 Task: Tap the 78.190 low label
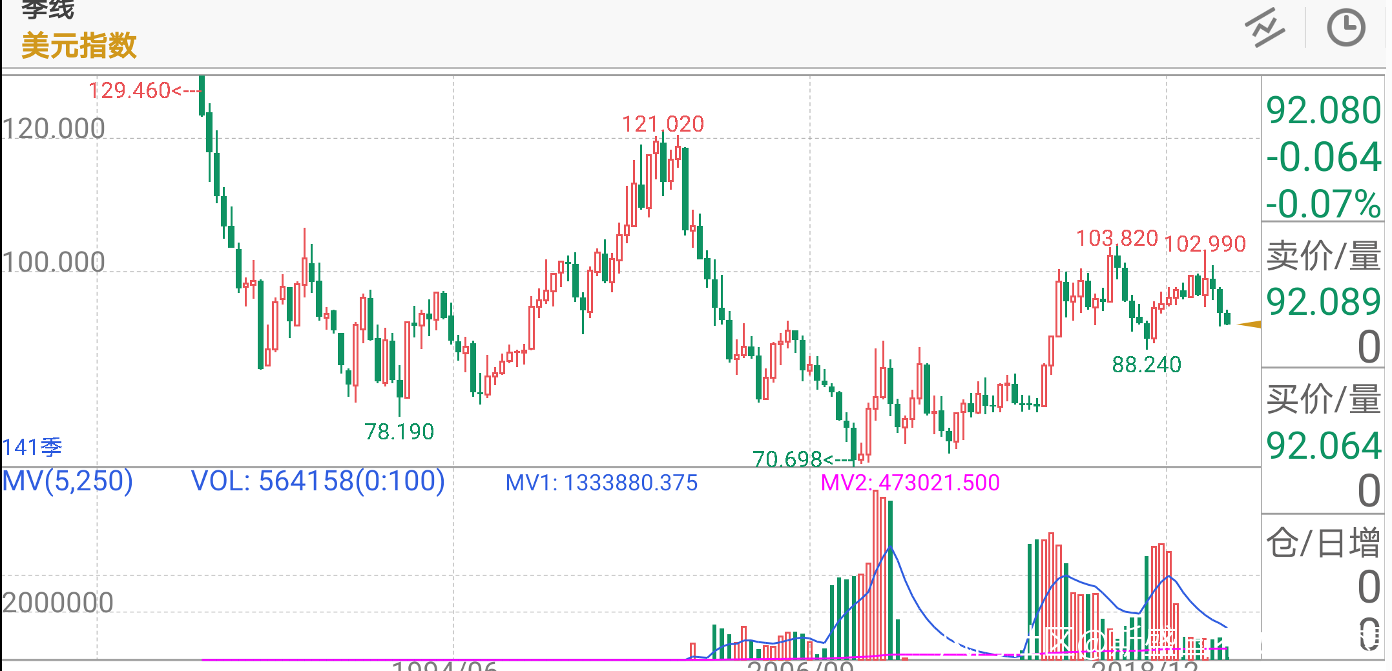pos(399,432)
